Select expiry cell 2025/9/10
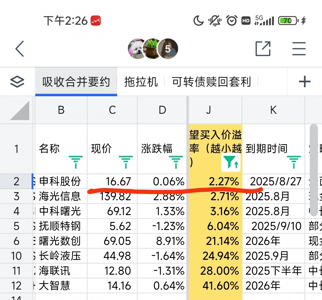 click(273, 226)
